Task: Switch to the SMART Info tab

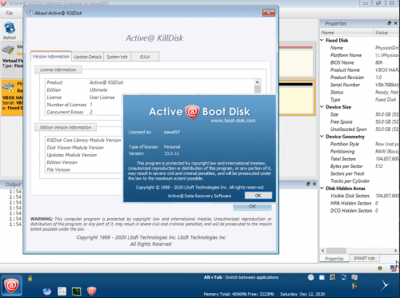Action: tap(364, 258)
